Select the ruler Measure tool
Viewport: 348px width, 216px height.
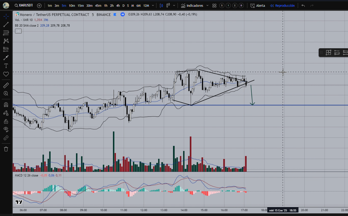click(x=6, y=85)
